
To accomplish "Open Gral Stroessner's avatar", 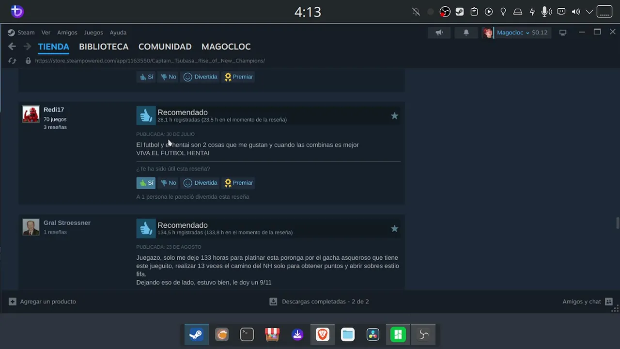I will [31, 227].
